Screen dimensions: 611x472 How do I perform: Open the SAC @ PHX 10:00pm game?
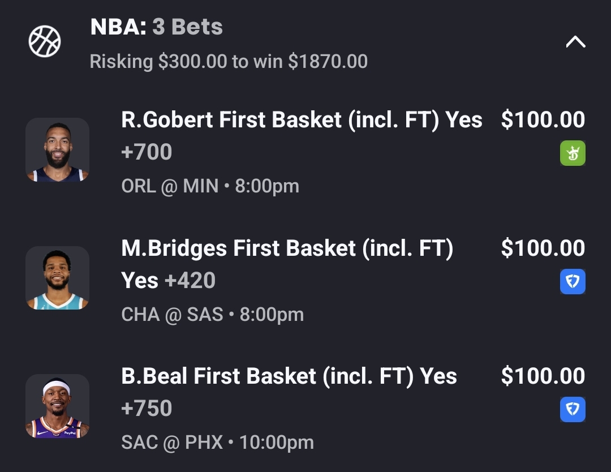[217, 443]
